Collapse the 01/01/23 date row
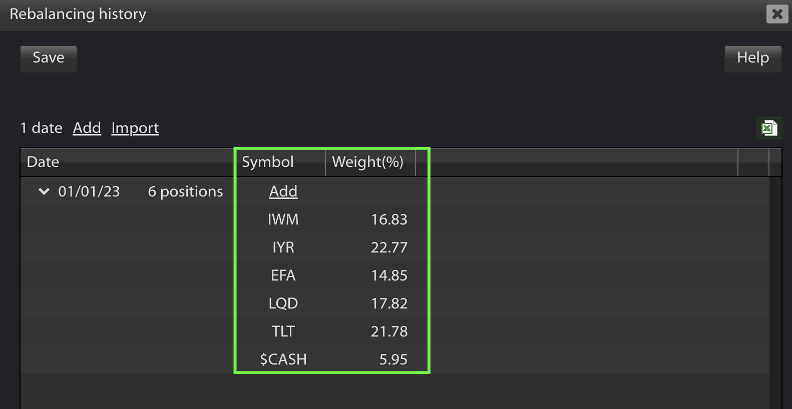Viewport: 792px width, 409px height. pos(44,191)
